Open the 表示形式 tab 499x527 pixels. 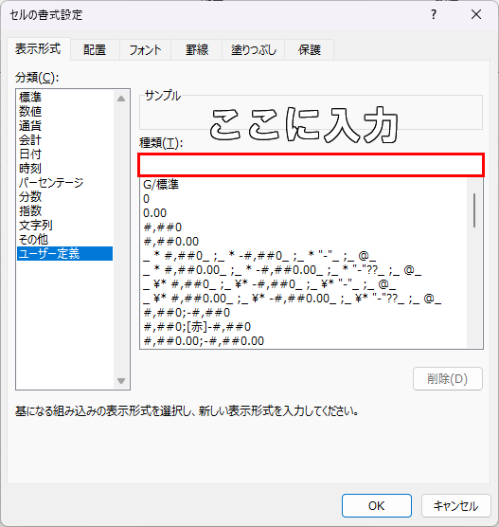[38, 49]
